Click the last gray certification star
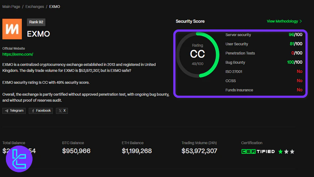 [292, 151]
